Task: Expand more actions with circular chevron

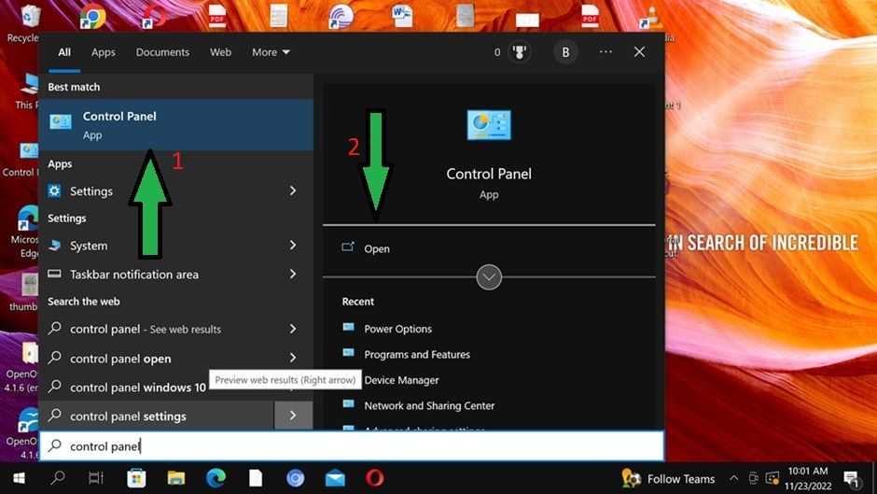Action: 489,277
